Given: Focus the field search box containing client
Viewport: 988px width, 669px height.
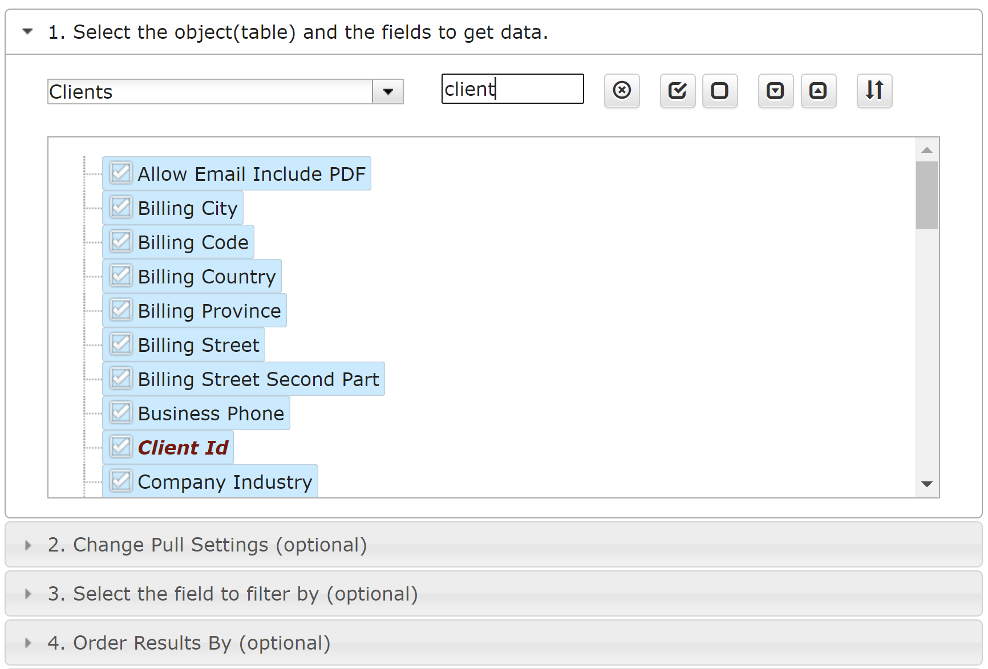Looking at the screenshot, I should [512, 89].
